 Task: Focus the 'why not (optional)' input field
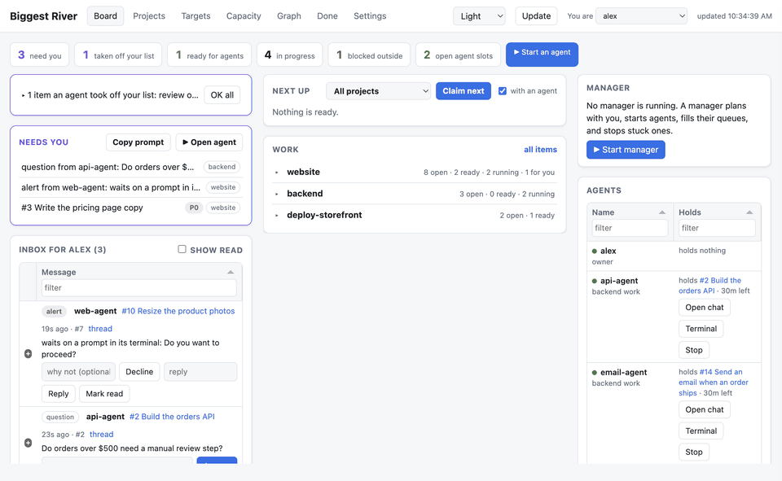click(x=78, y=372)
